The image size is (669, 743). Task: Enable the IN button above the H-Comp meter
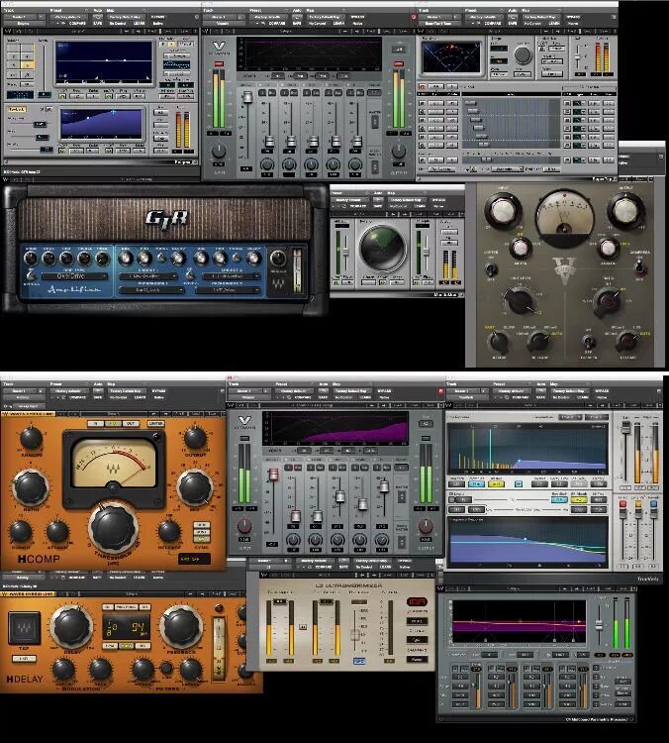tap(97, 424)
